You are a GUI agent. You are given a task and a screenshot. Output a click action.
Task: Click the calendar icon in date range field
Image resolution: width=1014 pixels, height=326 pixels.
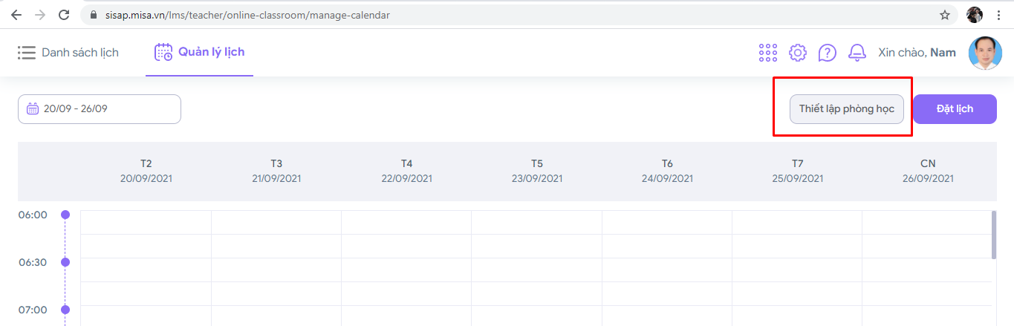coord(33,109)
